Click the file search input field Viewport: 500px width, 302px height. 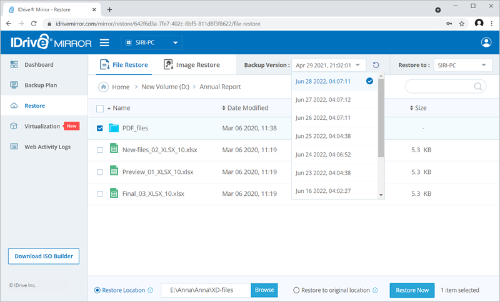446,87
